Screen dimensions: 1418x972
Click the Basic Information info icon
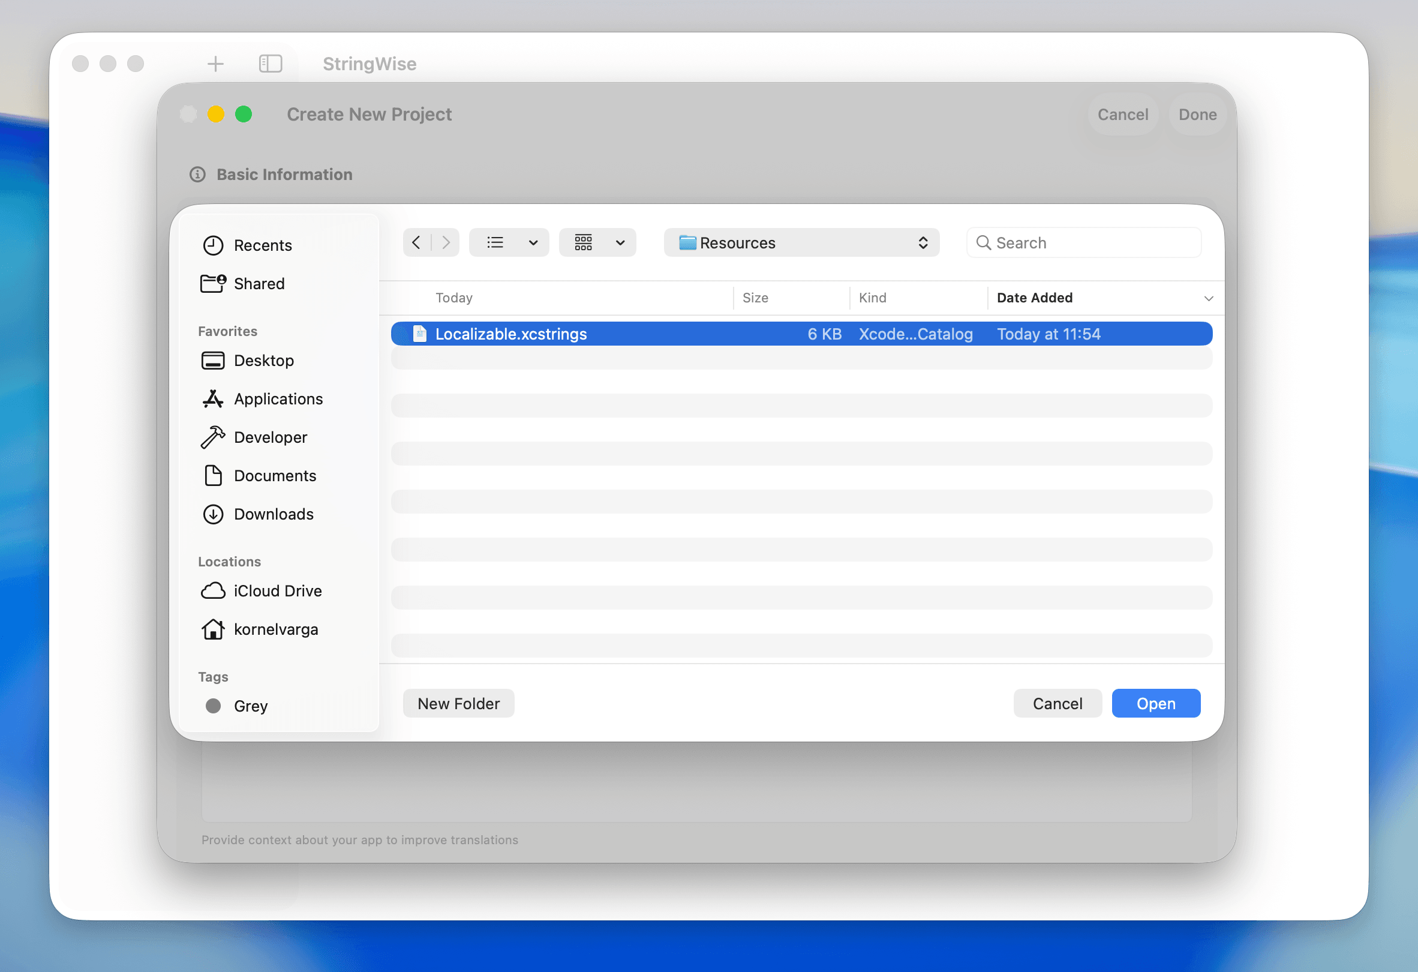[x=197, y=175]
